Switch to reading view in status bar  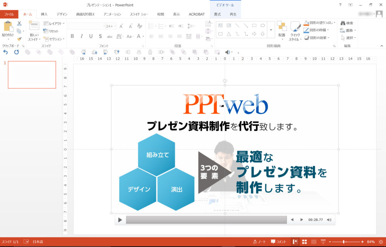314,242
